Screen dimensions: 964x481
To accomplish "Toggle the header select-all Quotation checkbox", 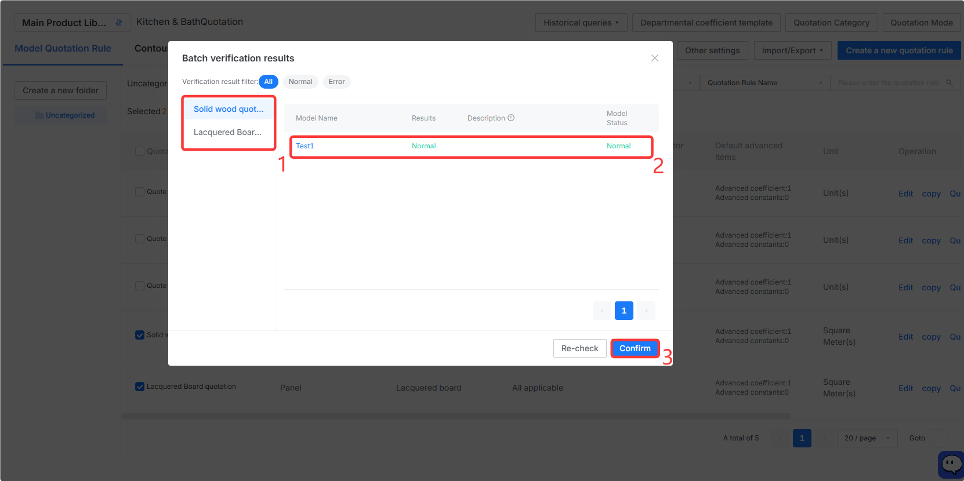I will [x=140, y=151].
